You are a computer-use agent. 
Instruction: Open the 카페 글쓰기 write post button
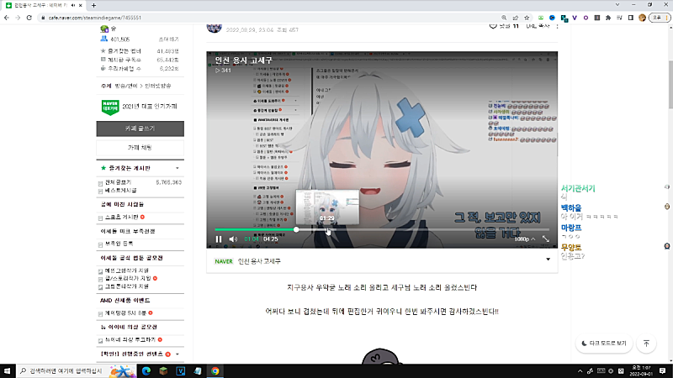(140, 129)
